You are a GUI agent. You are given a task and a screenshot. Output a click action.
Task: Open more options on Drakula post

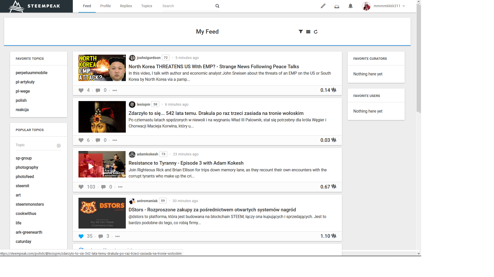pos(115,140)
